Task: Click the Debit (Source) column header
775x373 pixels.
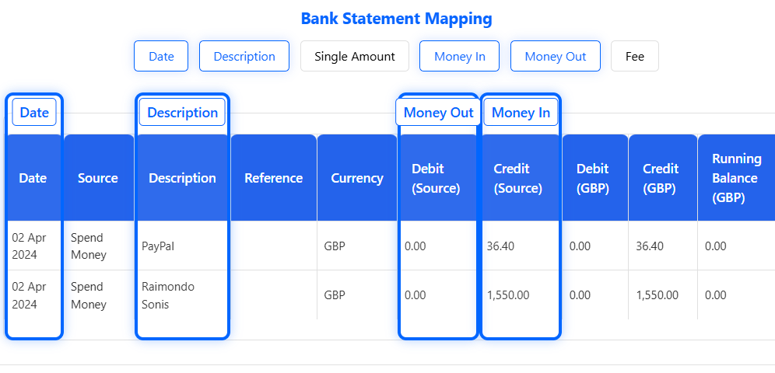Action: coord(437,178)
